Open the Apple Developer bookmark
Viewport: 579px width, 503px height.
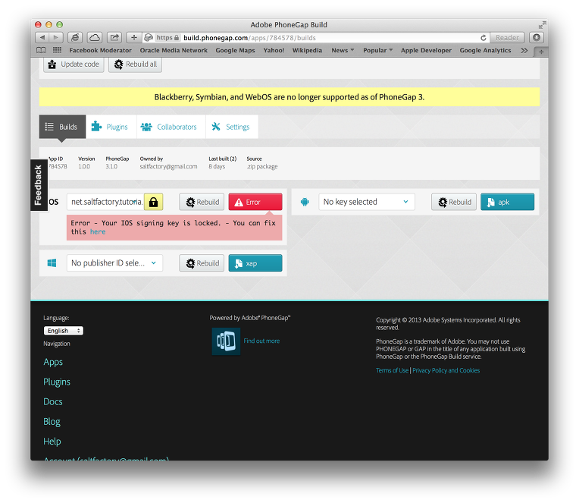pos(426,50)
